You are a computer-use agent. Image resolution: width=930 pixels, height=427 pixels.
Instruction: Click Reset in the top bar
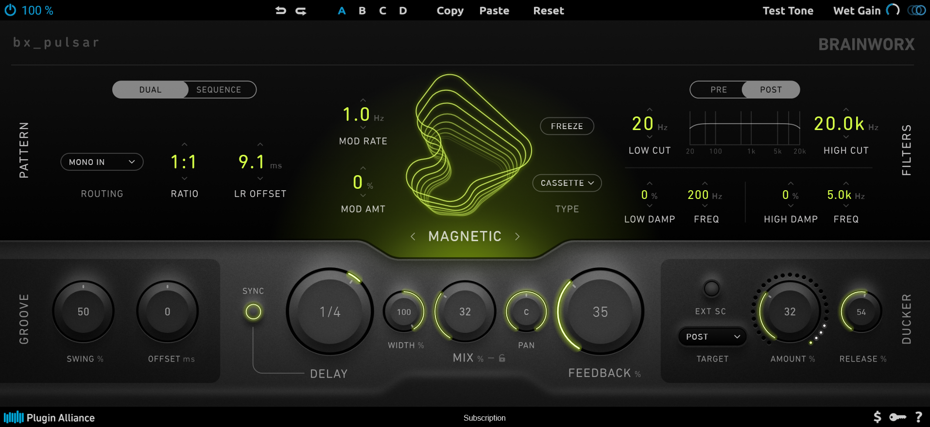[x=549, y=11]
